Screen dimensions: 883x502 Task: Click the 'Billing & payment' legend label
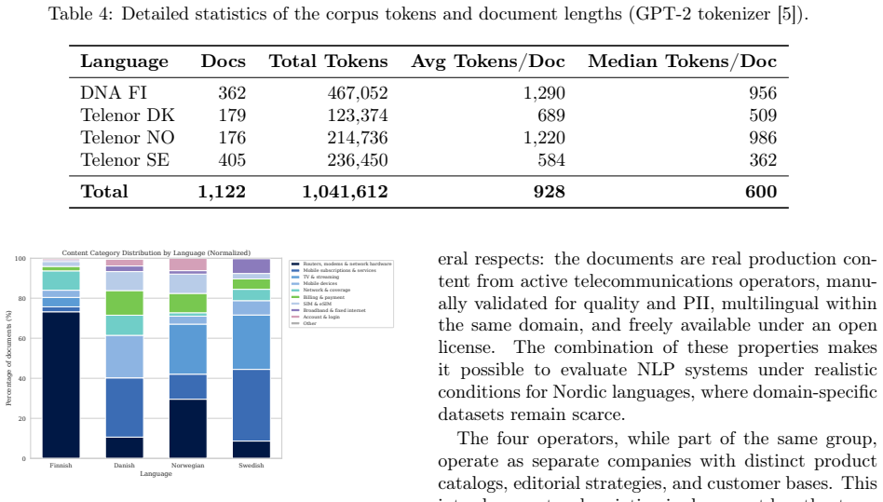coord(324,297)
